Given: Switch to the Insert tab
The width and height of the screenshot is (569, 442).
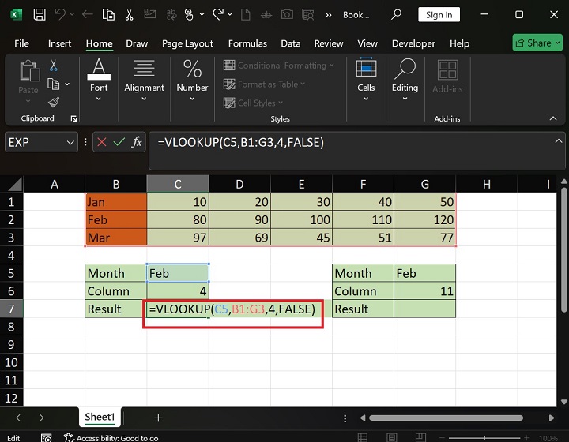Looking at the screenshot, I should [59, 43].
